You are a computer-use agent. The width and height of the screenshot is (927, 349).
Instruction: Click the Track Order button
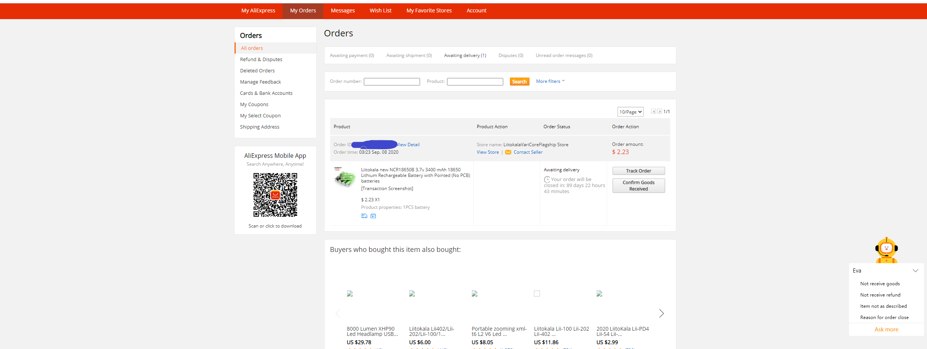pyautogui.click(x=638, y=171)
